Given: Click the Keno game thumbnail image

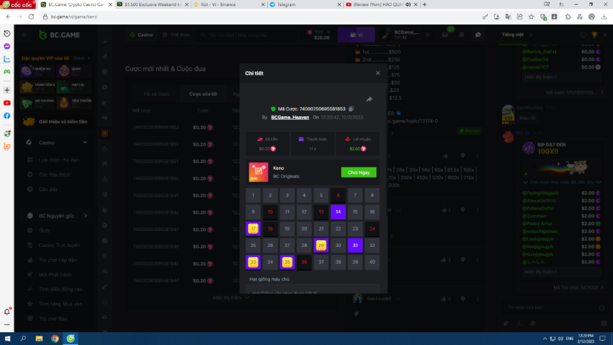Looking at the screenshot, I should (258, 172).
